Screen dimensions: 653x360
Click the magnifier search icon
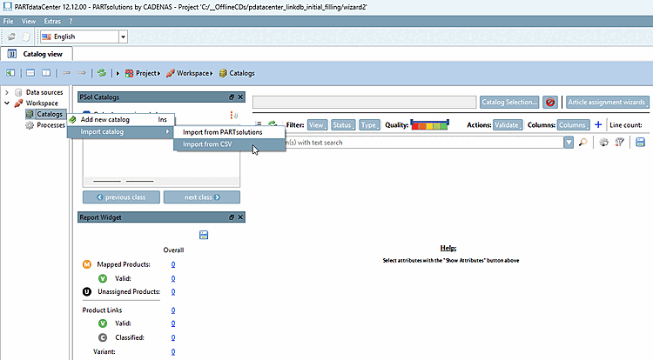coord(583,143)
